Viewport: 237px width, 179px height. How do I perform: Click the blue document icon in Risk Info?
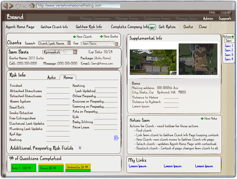point(117,138)
